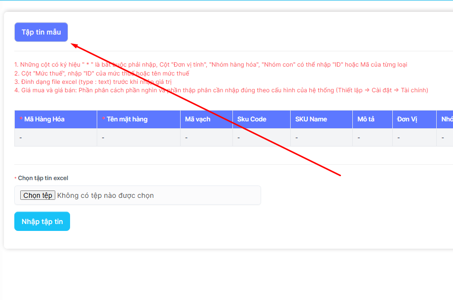Click instruction line 1 about required columns

pyautogui.click(x=211, y=65)
